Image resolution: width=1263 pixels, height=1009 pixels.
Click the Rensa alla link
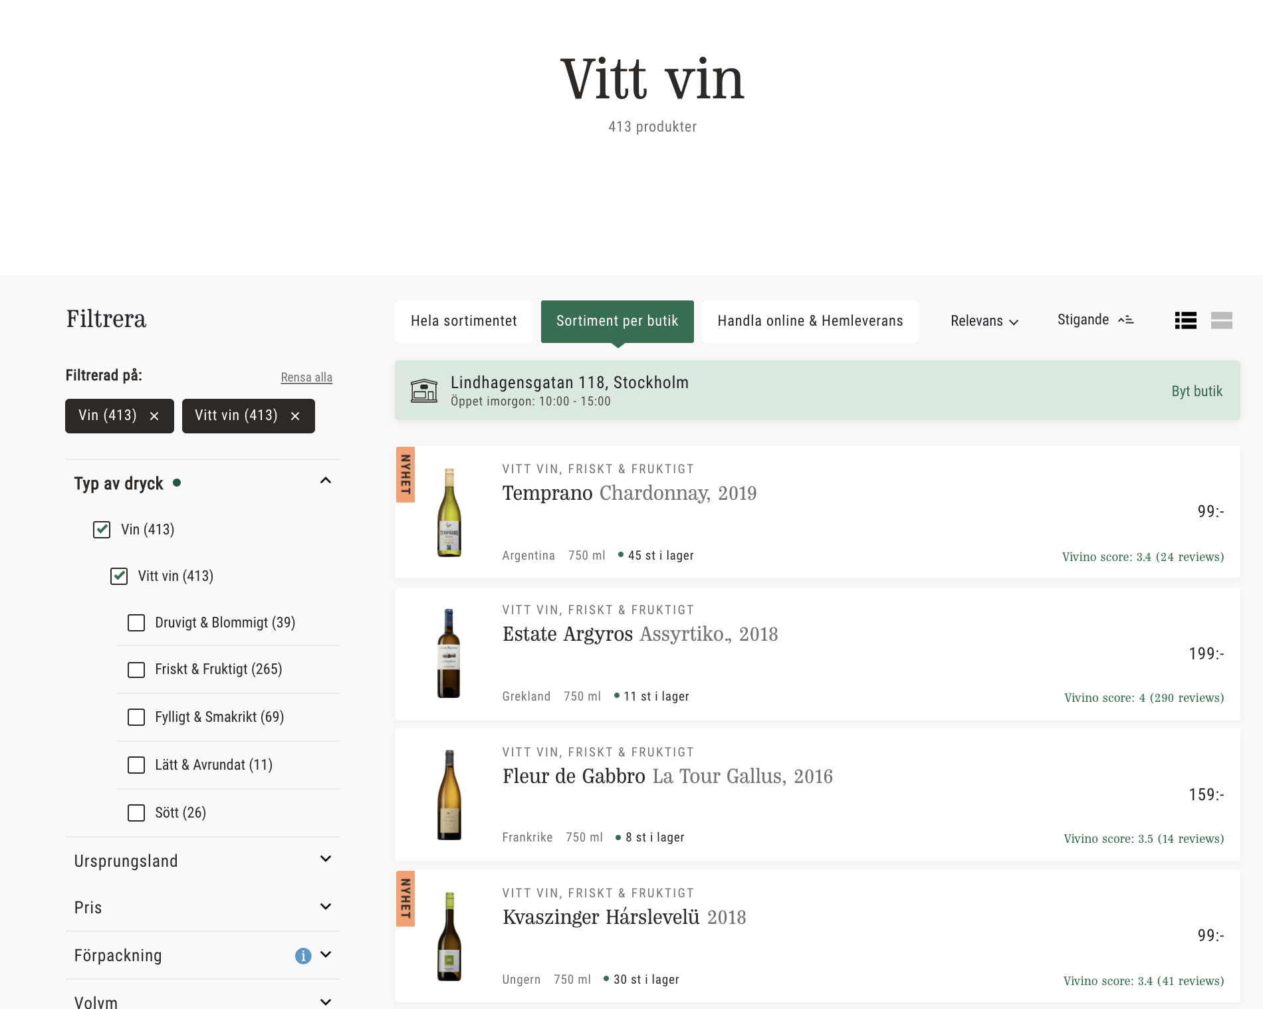pos(306,378)
